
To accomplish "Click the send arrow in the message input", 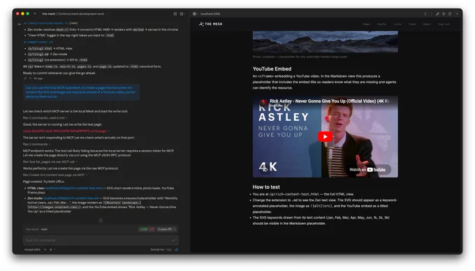I will [x=173, y=240].
